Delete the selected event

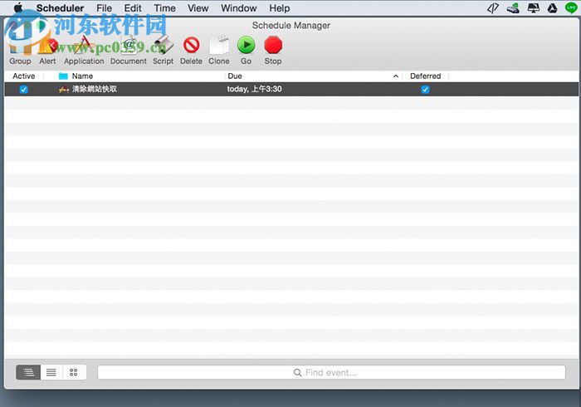coord(191,51)
